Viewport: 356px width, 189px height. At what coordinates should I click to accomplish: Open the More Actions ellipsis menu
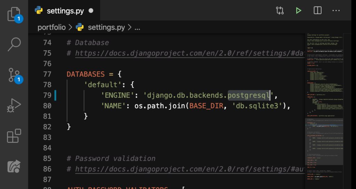tap(336, 10)
